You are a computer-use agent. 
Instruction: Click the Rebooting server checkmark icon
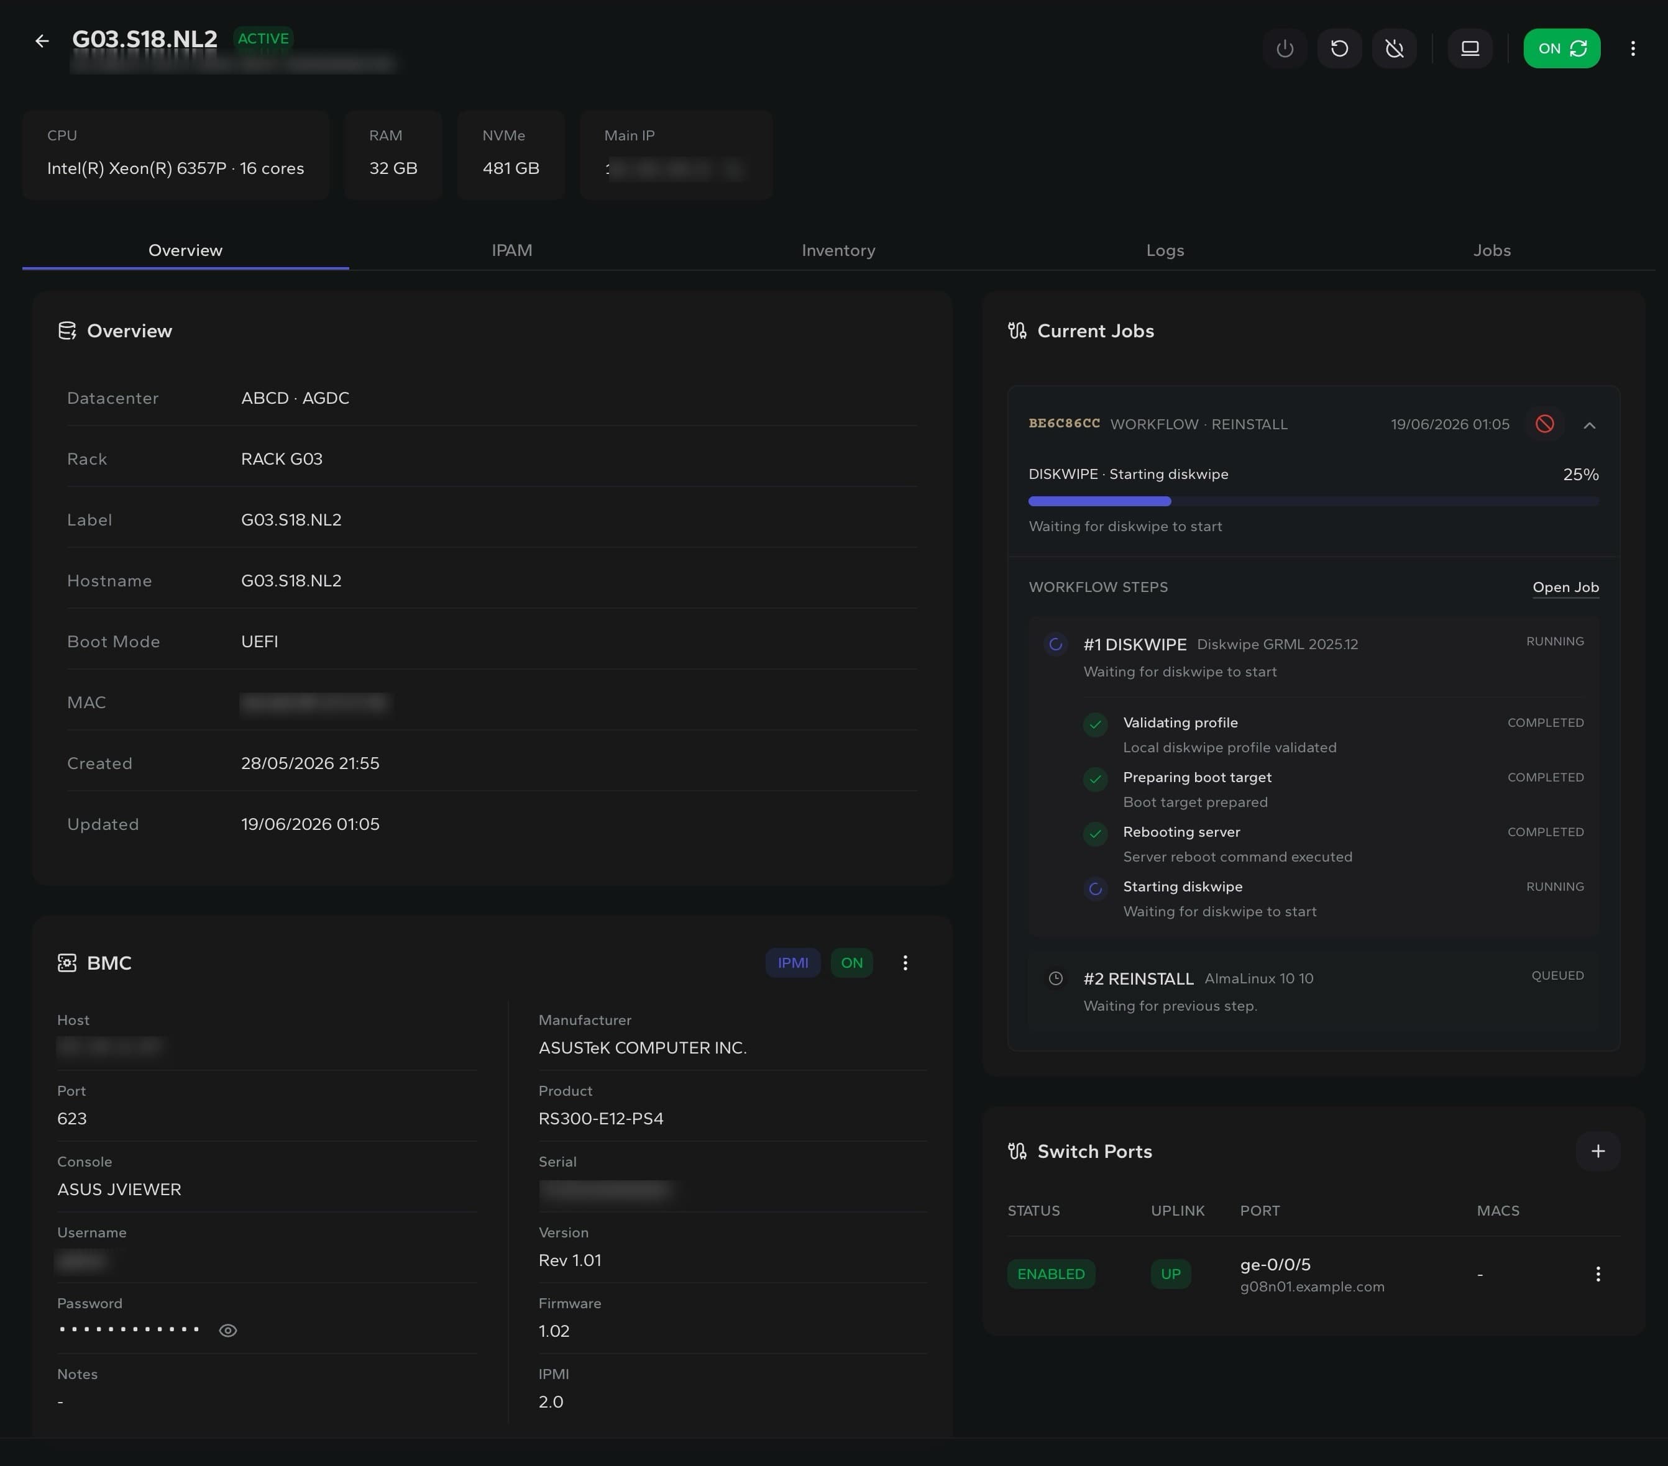[x=1095, y=834]
